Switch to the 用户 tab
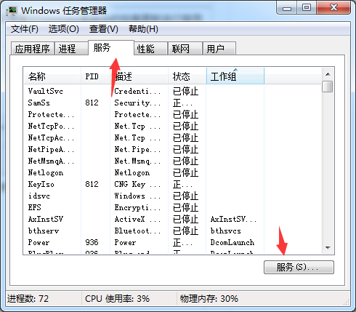The height and width of the screenshot is (312, 356). 219,49
